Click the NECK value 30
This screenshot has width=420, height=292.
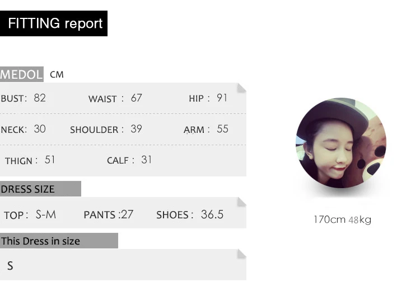(x=40, y=129)
